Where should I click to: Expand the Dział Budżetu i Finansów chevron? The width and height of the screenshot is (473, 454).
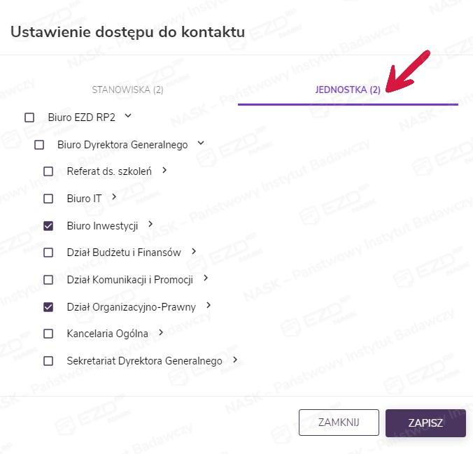coord(194,251)
